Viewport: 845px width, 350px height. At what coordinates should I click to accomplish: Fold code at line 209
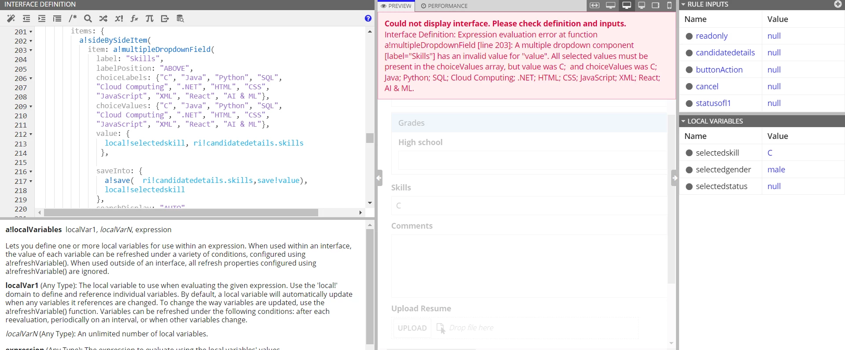[x=31, y=107]
